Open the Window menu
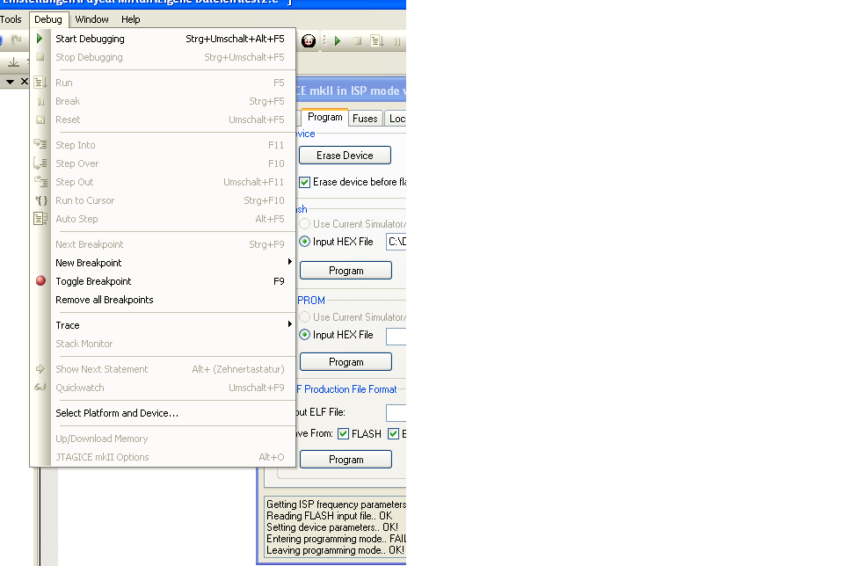The height and width of the screenshot is (566, 844). pyautogui.click(x=92, y=19)
